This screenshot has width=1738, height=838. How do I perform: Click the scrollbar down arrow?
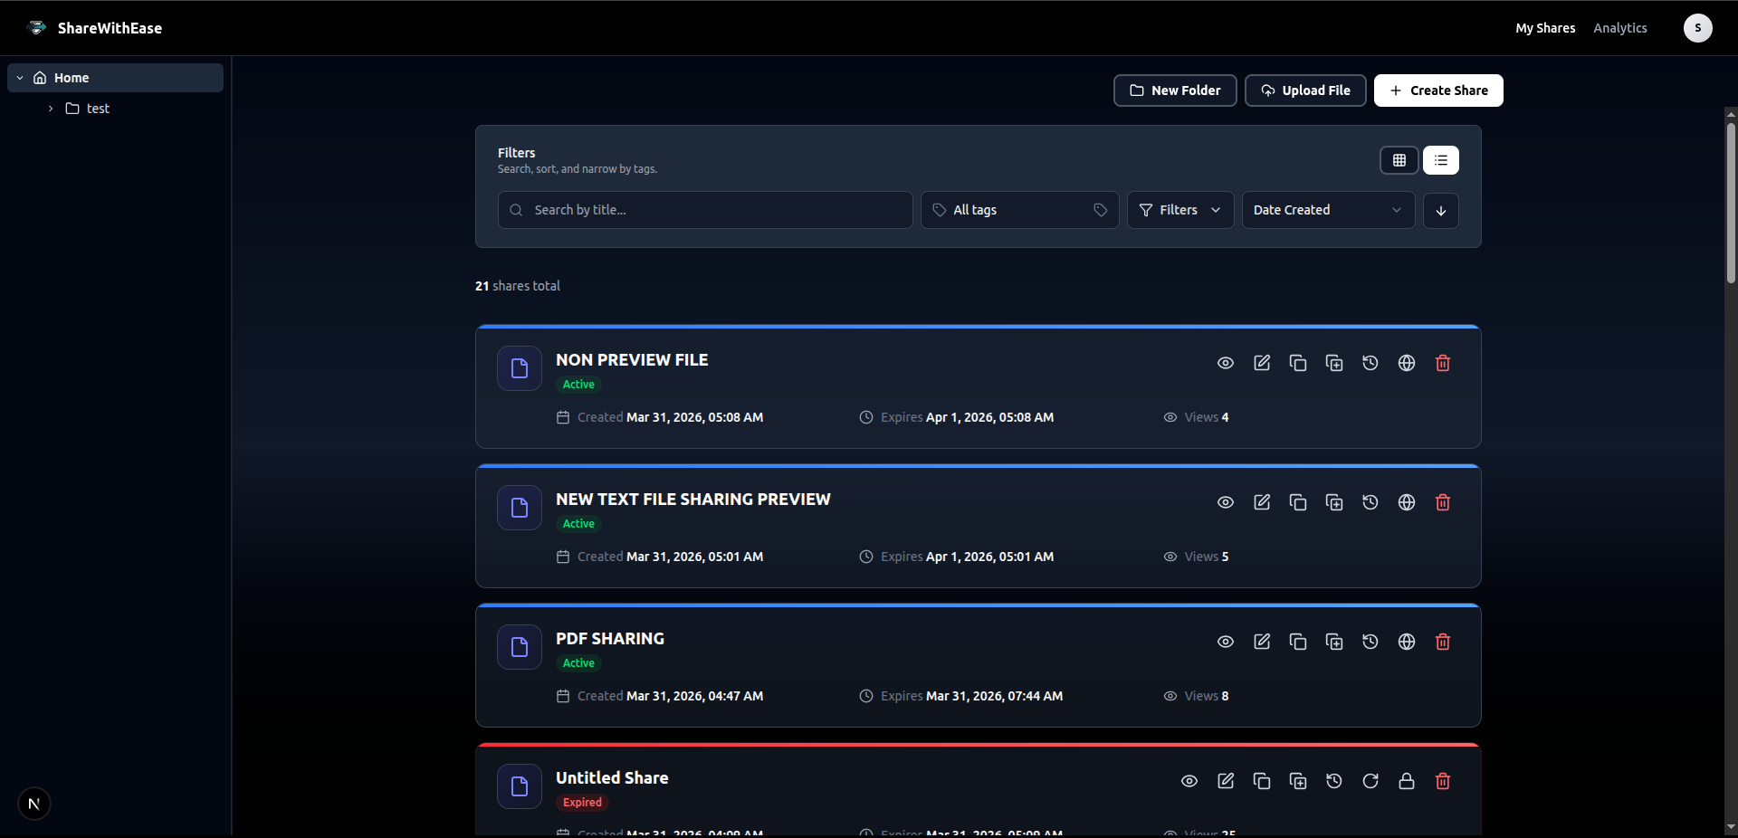coord(1731,827)
